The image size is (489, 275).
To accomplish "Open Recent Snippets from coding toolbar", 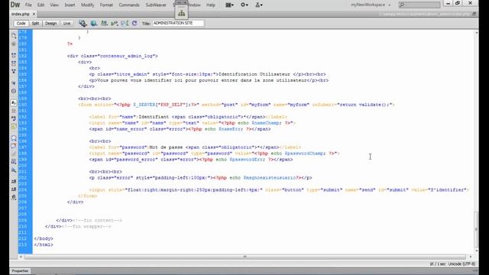I will [14, 161].
